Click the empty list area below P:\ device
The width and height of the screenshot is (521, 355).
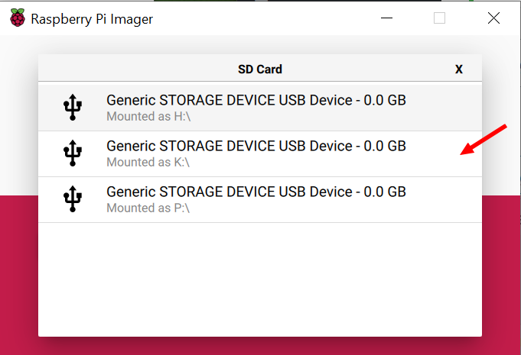point(260,279)
